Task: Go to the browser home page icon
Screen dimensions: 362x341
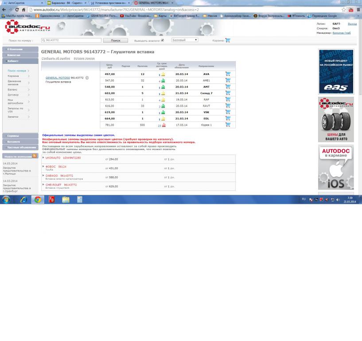Action: tap(23, 10)
